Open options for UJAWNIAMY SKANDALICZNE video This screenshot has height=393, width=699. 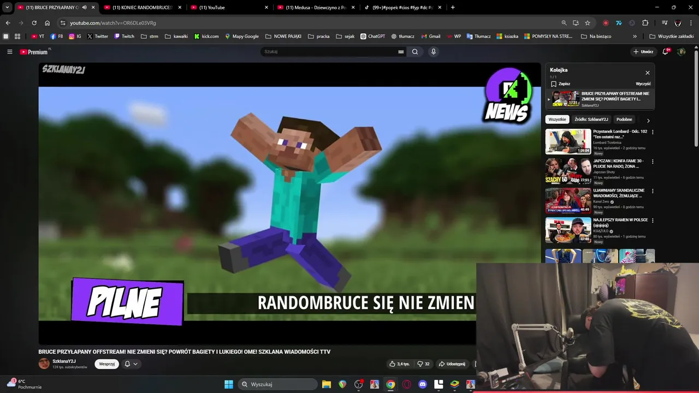coord(653,191)
